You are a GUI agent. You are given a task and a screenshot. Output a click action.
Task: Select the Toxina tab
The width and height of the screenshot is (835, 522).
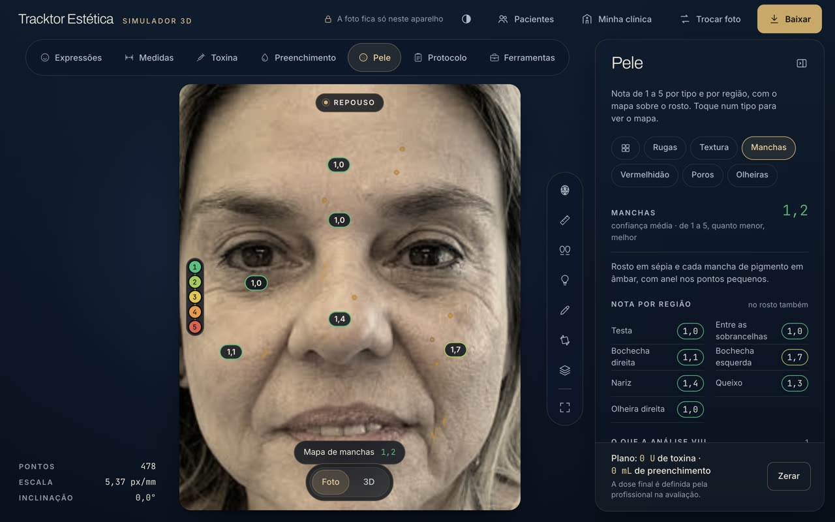(x=217, y=57)
